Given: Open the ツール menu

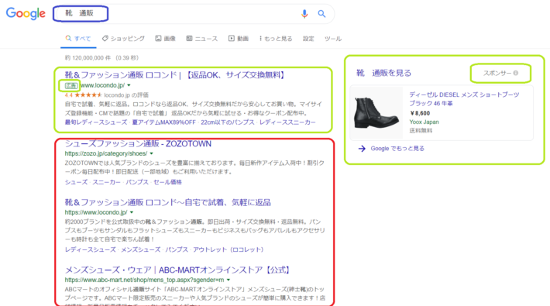Looking at the screenshot, I should (x=333, y=39).
